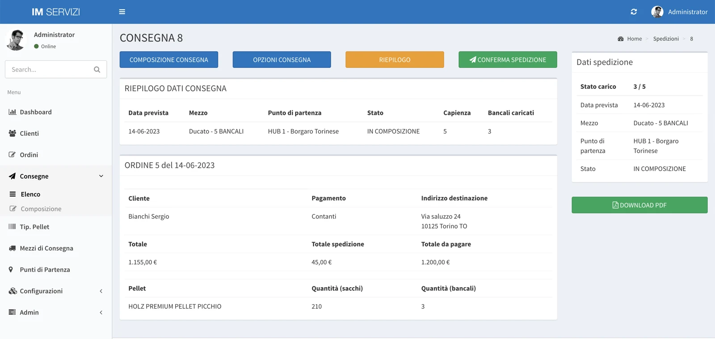Viewport: 715px width, 339px height.
Task: Follow the Spedizioni breadcrumb link
Action: (x=666, y=39)
